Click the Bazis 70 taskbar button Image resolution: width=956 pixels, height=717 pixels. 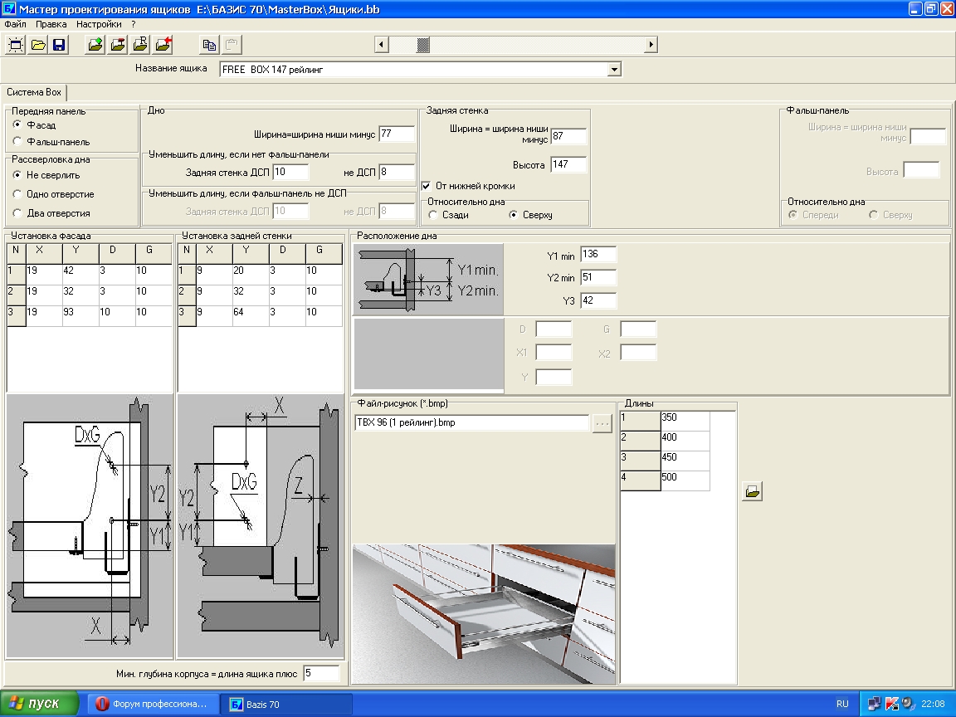tap(286, 705)
